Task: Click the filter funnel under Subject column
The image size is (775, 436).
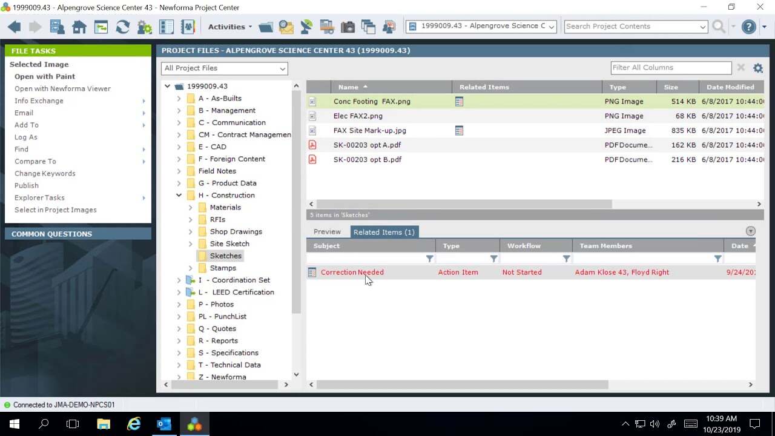Action: [429, 259]
